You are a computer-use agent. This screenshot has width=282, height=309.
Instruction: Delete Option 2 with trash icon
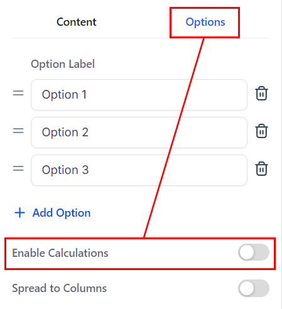[x=261, y=131]
